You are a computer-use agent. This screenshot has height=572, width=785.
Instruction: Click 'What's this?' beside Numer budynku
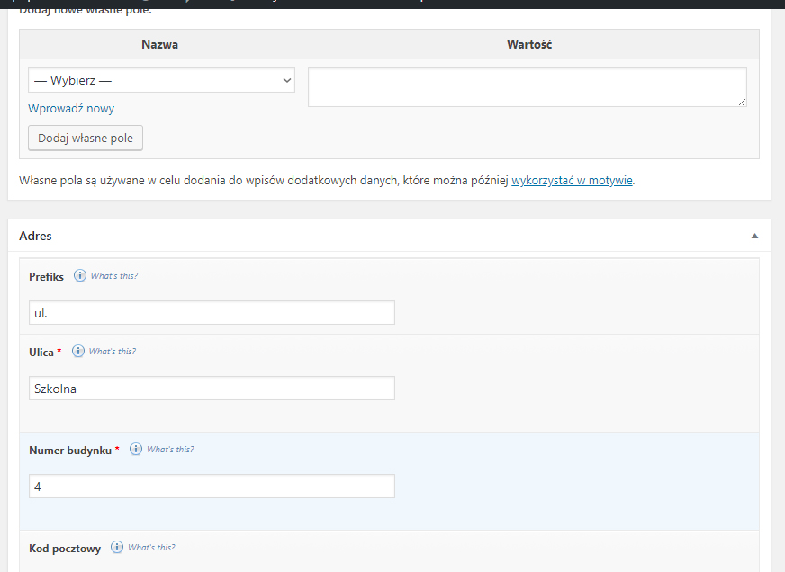point(170,450)
